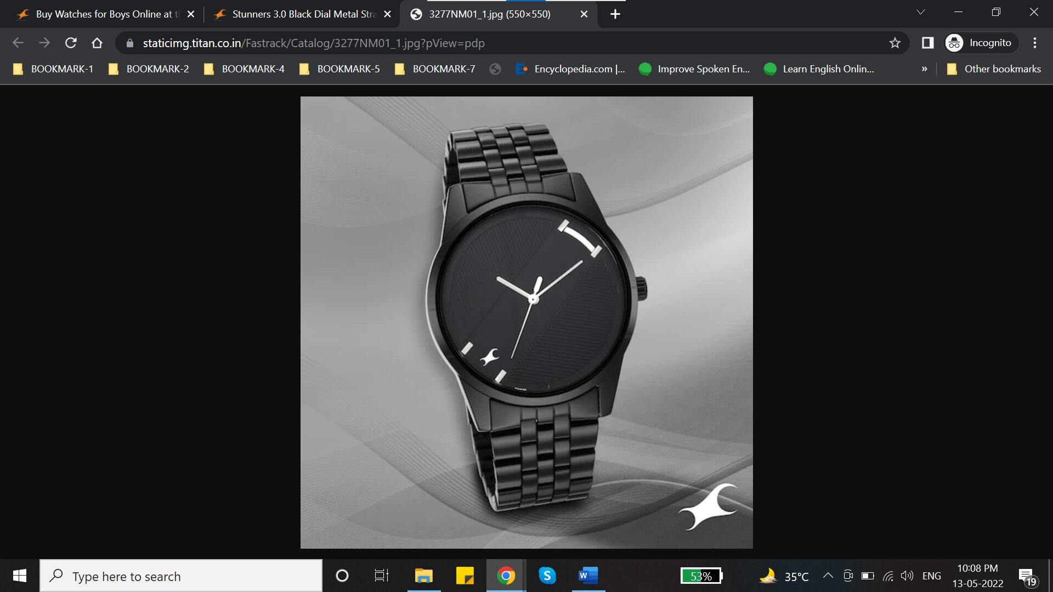Click the Home button in toolbar

(x=97, y=43)
